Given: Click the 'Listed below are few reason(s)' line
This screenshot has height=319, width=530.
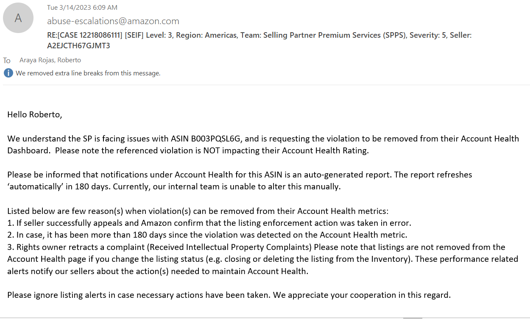Looking at the screenshot, I should [x=198, y=211].
